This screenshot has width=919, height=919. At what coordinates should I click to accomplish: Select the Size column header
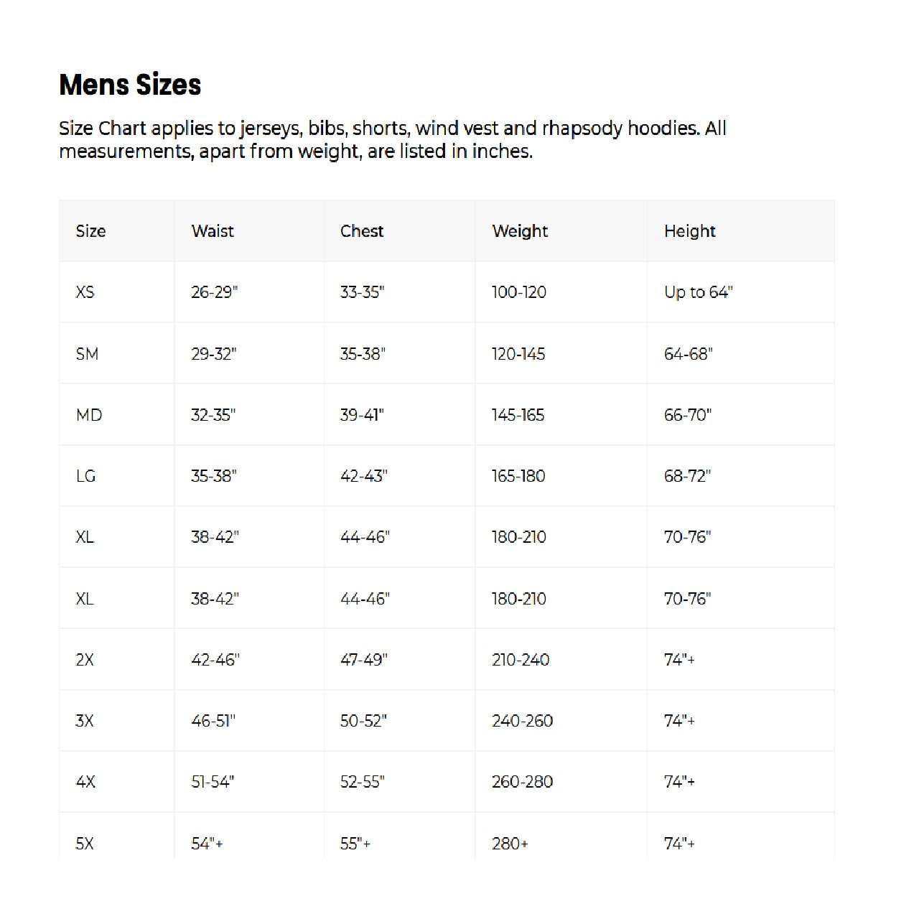[x=90, y=231]
